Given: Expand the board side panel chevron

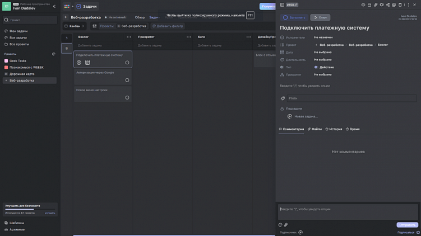Looking at the screenshot, I should tap(67, 38).
